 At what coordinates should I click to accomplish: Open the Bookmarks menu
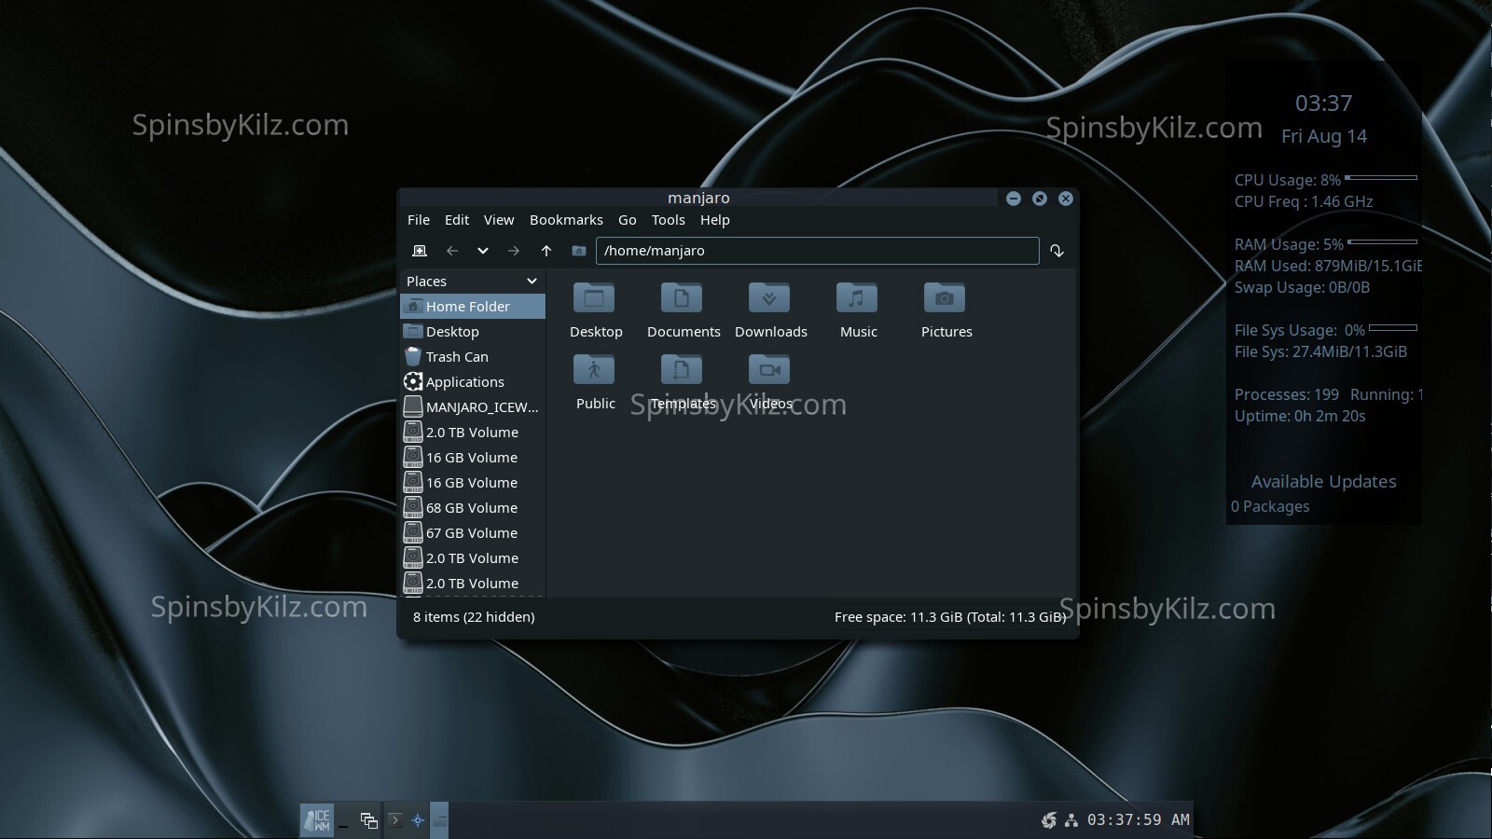tap(566, 220)
